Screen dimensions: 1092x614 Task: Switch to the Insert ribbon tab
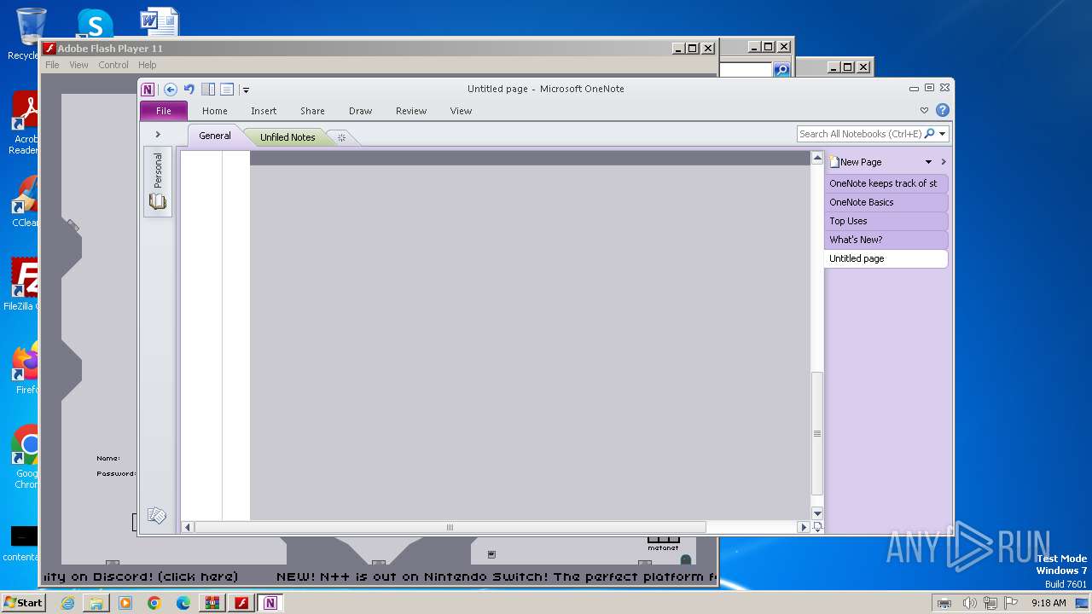(x=264, y=111)
